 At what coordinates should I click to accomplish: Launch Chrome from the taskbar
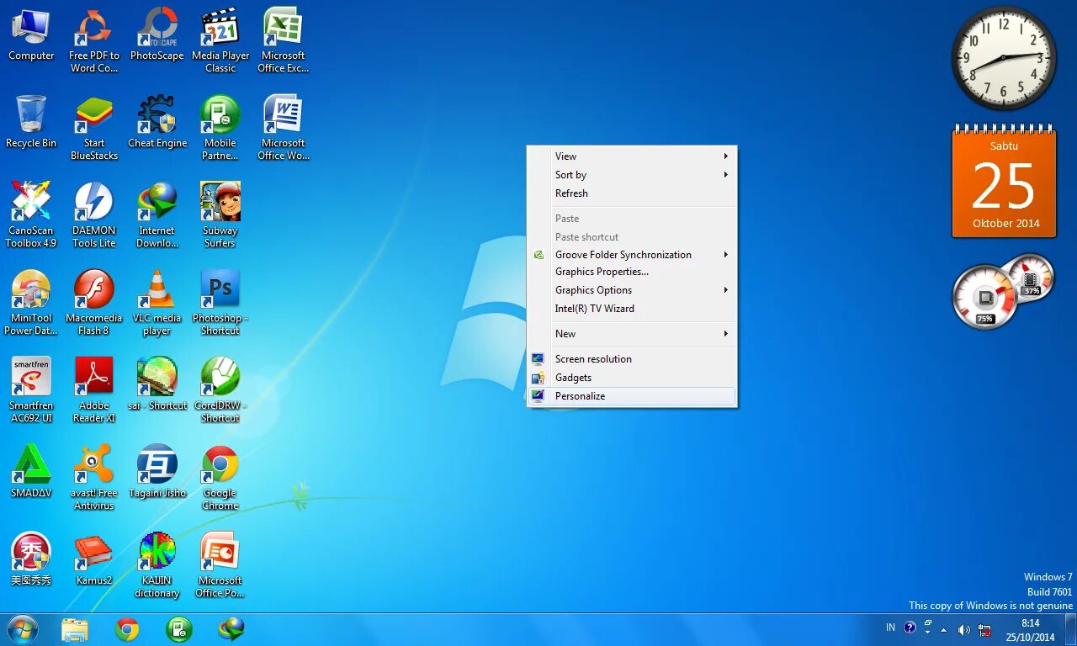pyautogui.click(x=127, y=629)
